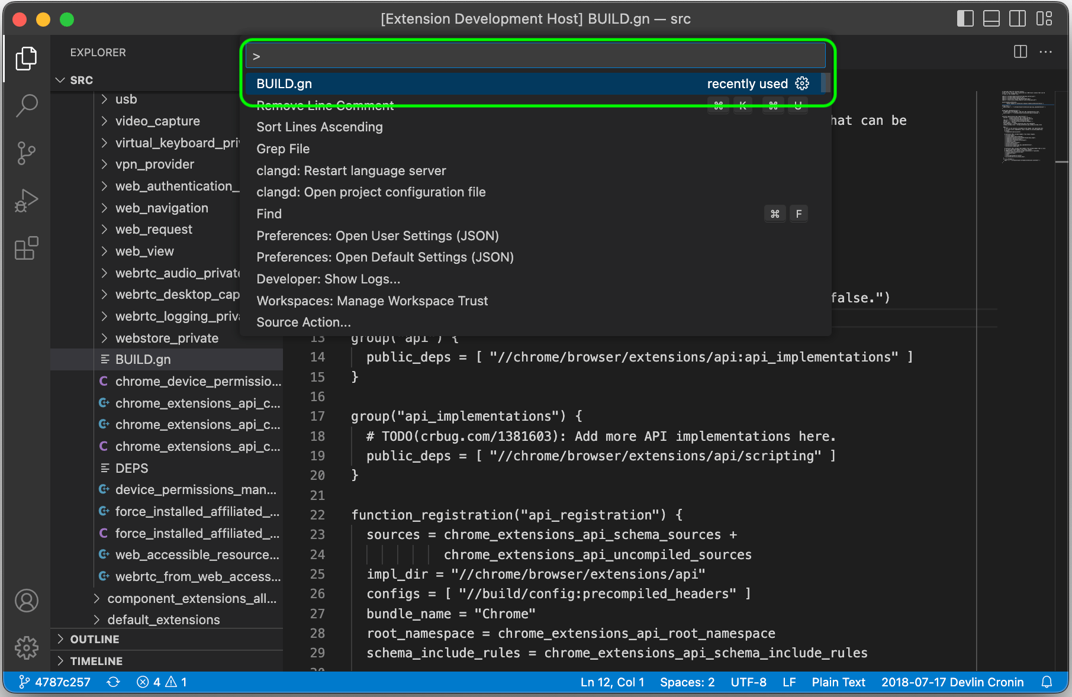Expand the OUTLINE section
Viewport: 1072px width, 697px height.
pyautogui.click(x=95, y=639)
